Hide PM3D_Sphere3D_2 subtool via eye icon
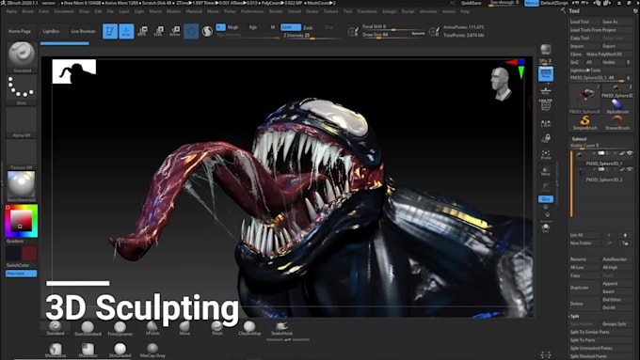Viewport: 640px width, 360px height. pyautogui.click(x=630, y=169)
